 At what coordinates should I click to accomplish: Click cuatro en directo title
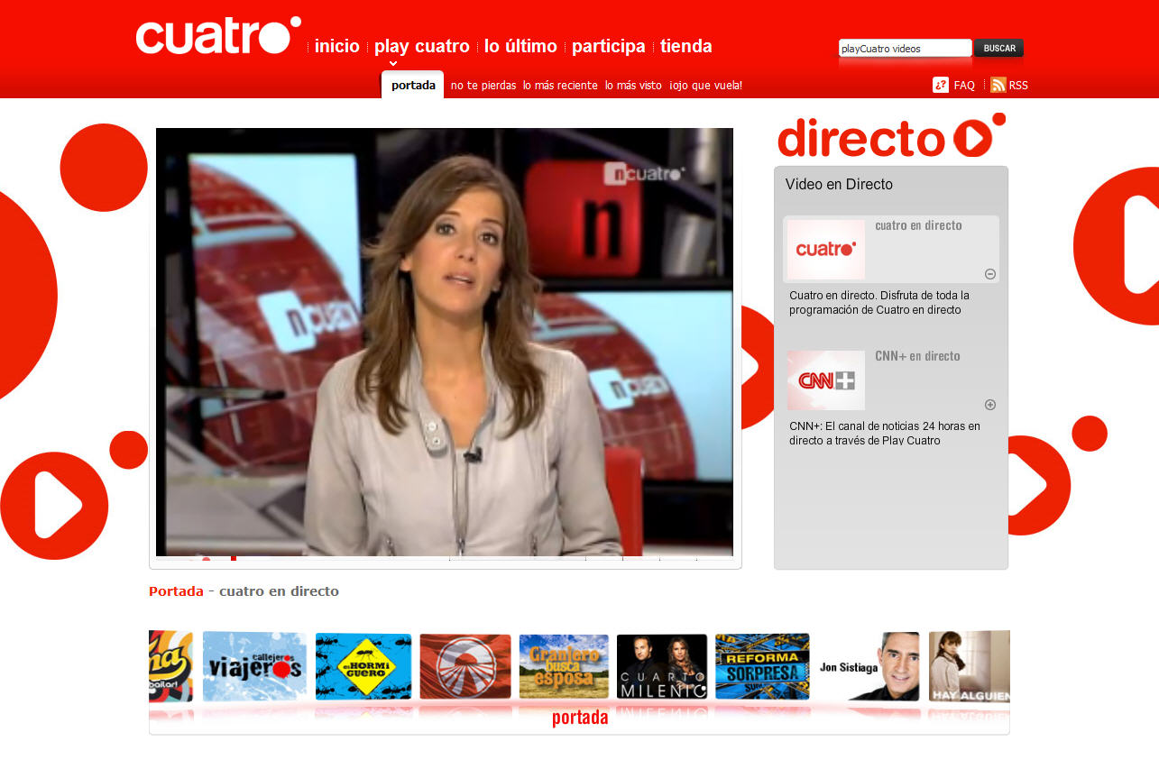918,225
